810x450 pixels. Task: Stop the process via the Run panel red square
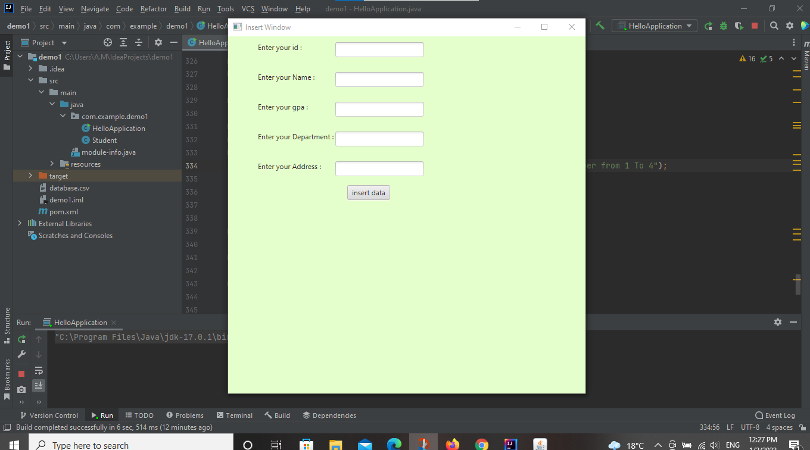21,374
